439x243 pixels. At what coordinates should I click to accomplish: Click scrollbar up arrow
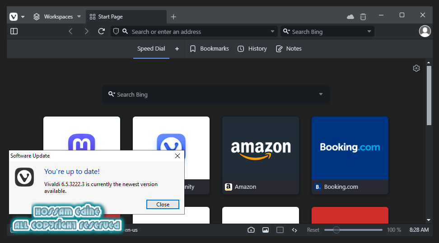[429, 62]
